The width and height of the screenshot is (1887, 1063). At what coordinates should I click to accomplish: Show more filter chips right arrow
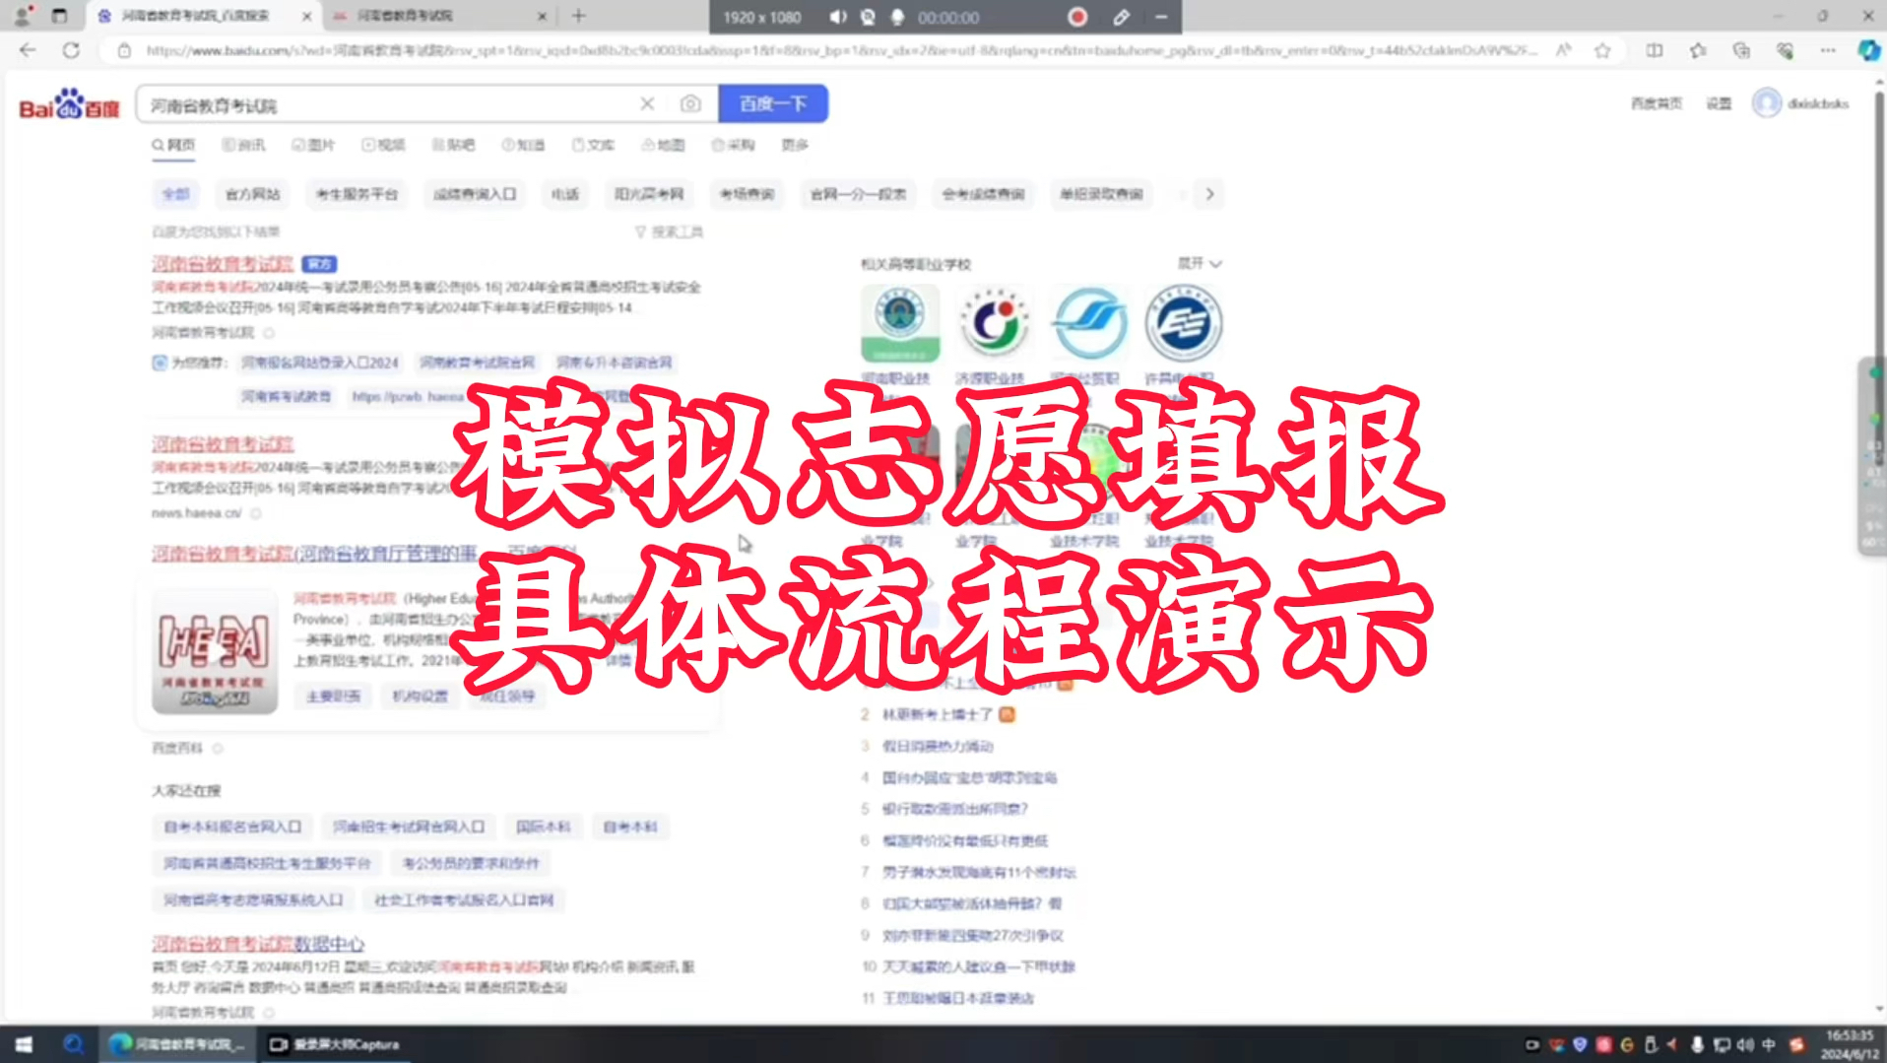coord(1209,194)
